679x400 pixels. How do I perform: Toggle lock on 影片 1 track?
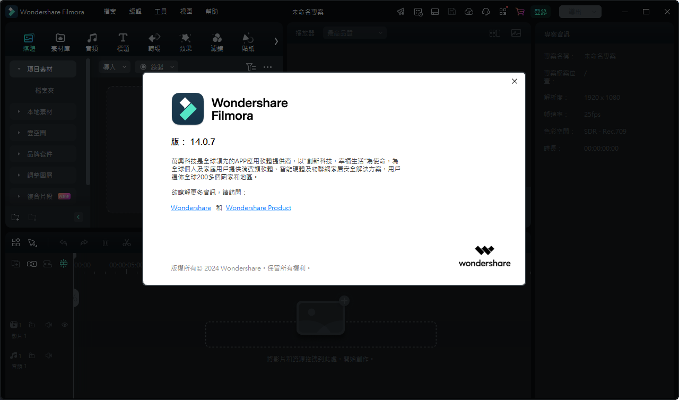click(x=32, y=325)
